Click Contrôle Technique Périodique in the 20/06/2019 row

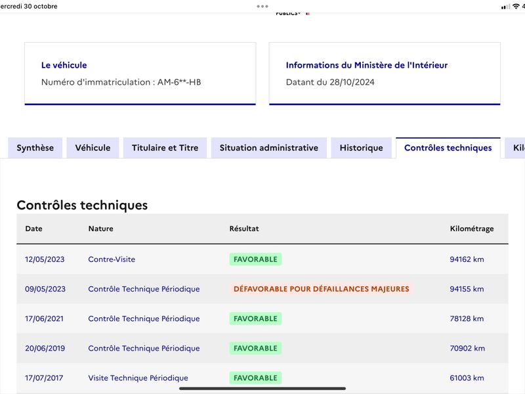(144, 348)
